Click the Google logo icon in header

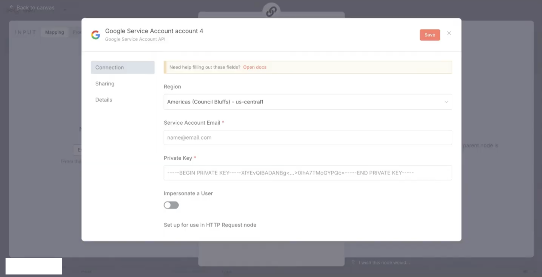click(96, 35)
